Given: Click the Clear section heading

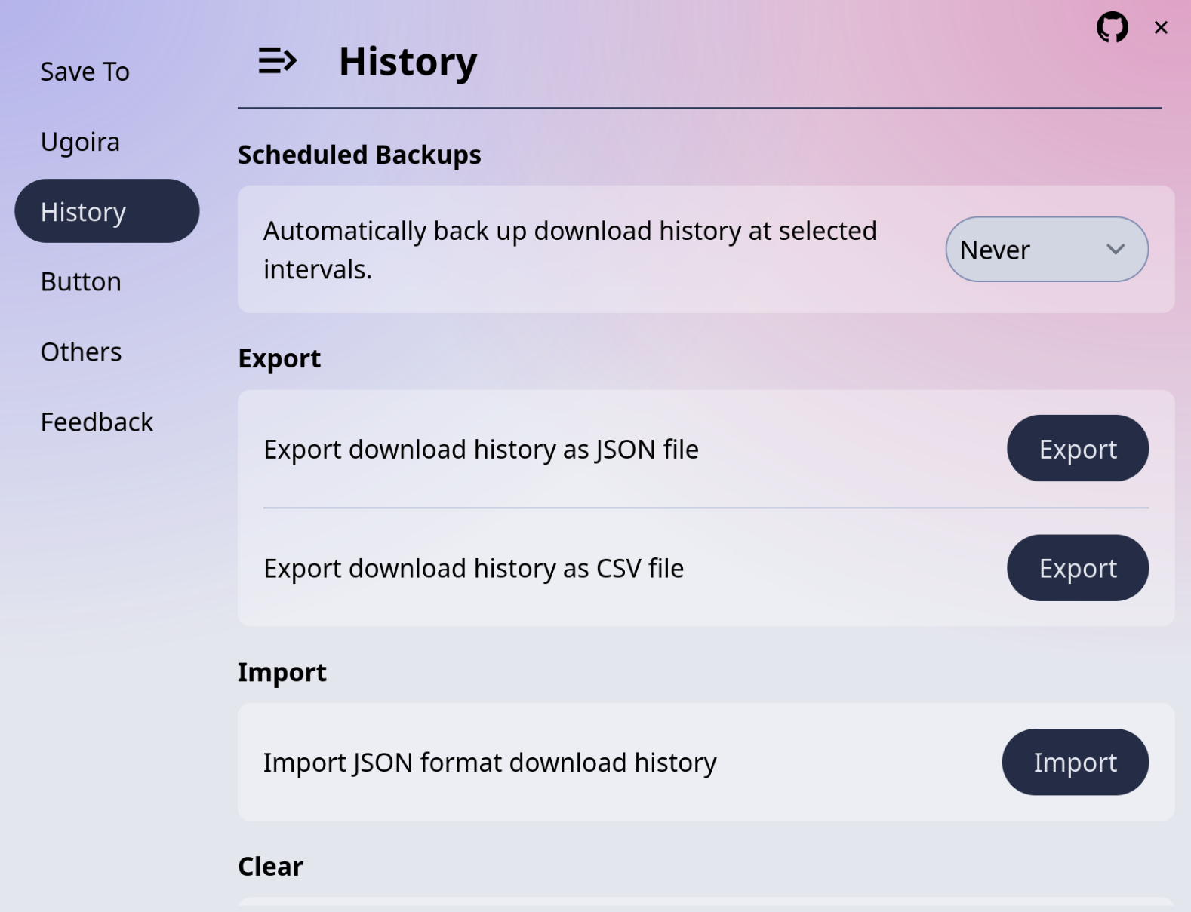Looking at the screenshot, I should pyautogui.click(x=270, y=866).
